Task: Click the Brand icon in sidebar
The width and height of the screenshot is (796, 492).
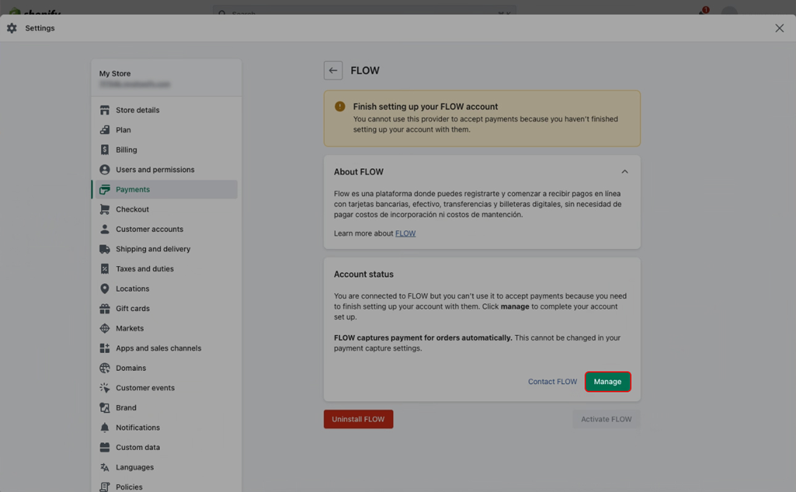Action: [105, 407]
